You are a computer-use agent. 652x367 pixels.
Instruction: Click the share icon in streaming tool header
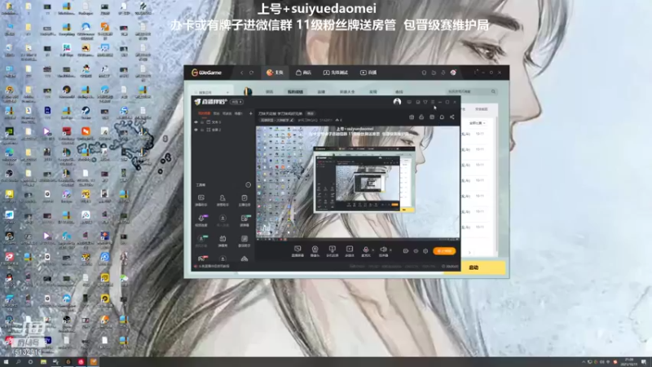(452, 117)
